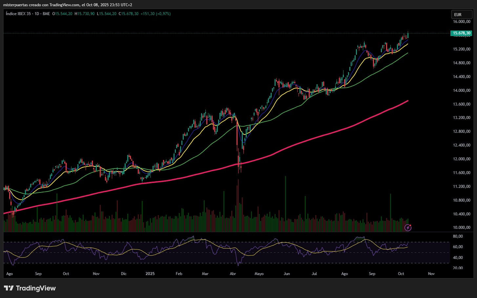Select the low value L15.544,20

(x=107, y=14)
